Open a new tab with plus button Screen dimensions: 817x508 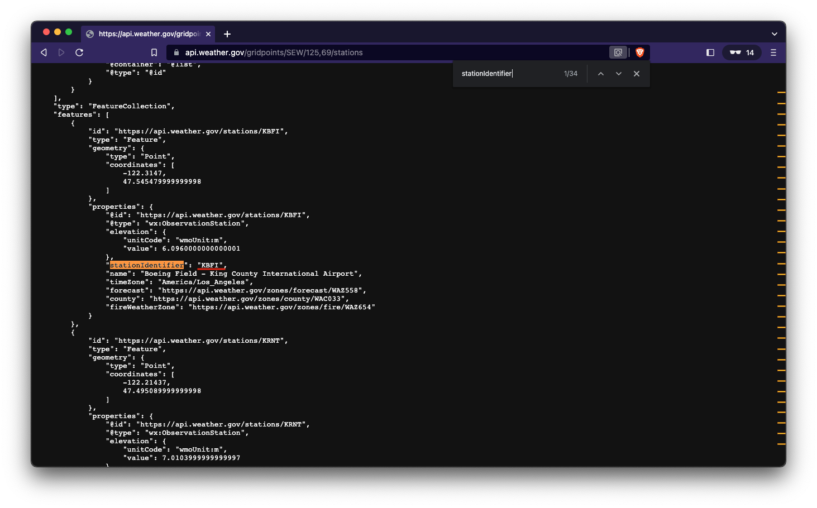[227, 34]
